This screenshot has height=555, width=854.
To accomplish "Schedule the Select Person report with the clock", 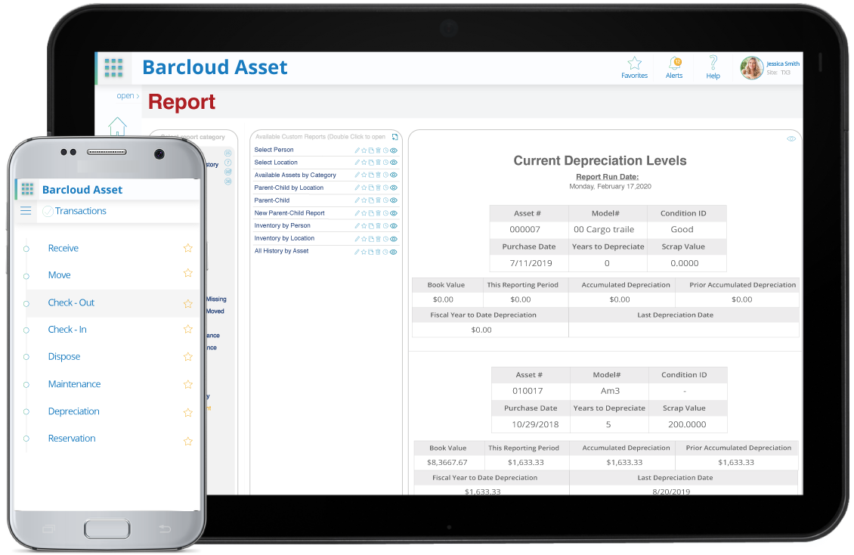I will [x=385, y=150].
